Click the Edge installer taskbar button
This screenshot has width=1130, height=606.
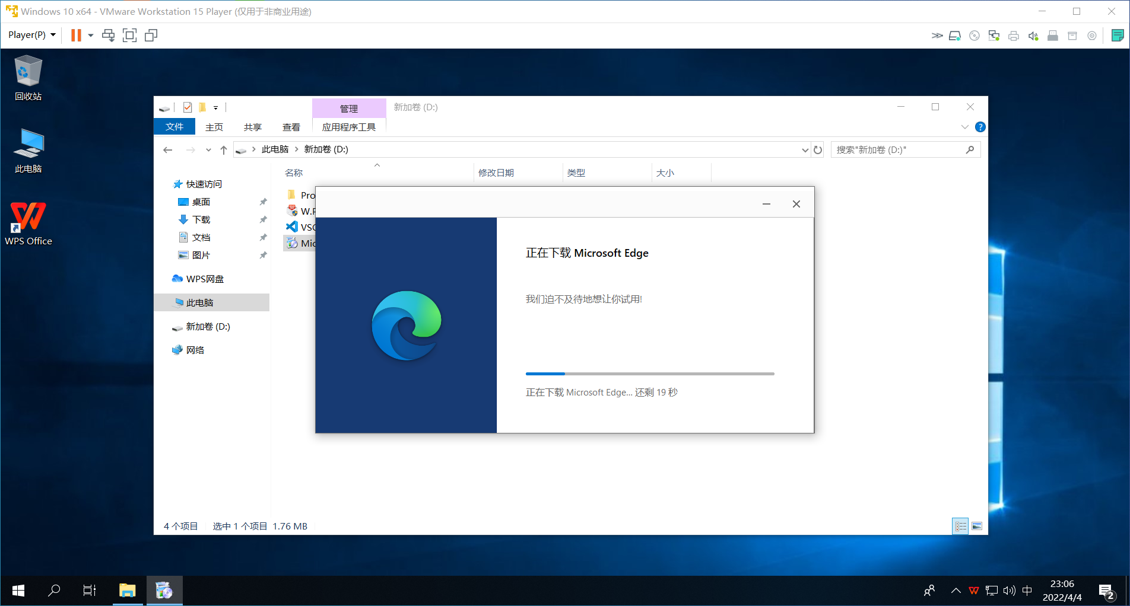point(164,591)
